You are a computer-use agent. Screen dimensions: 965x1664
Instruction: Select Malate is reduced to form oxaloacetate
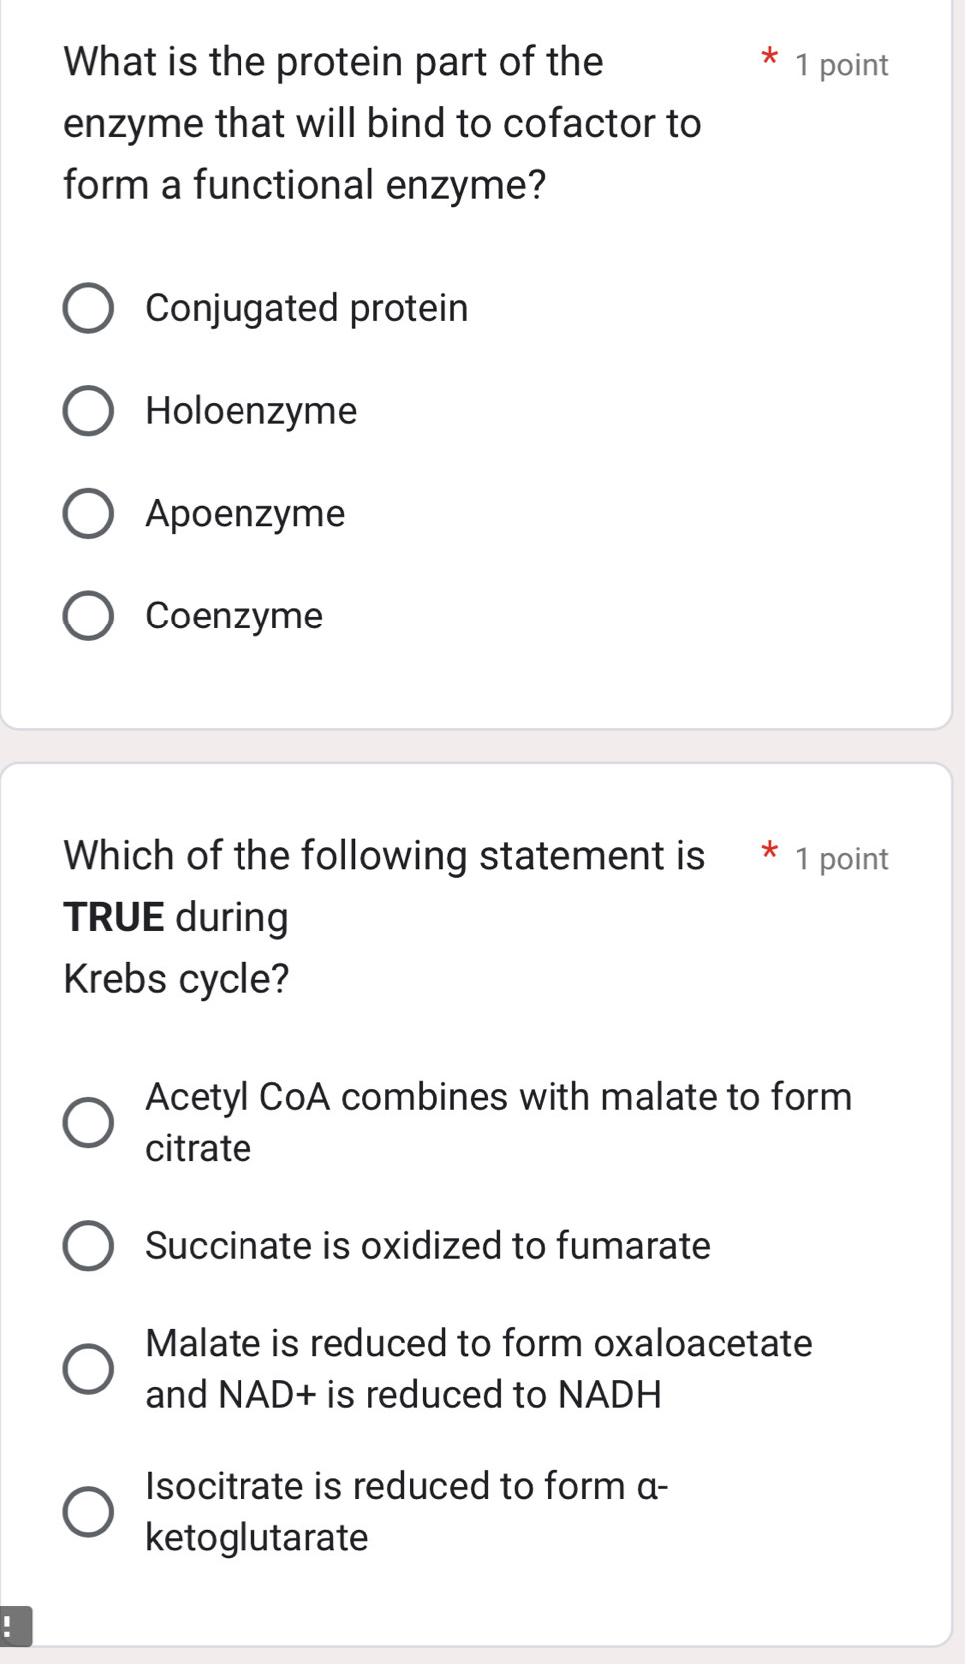pos(87,1368)
